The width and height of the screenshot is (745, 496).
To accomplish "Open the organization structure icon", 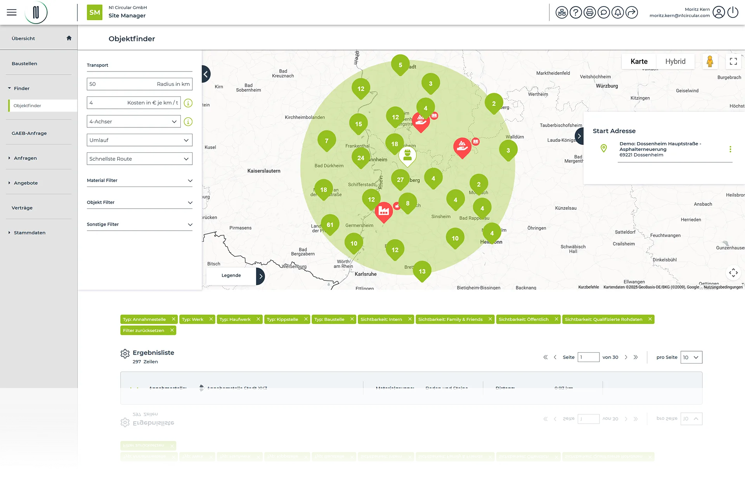I will coord(561,12).
